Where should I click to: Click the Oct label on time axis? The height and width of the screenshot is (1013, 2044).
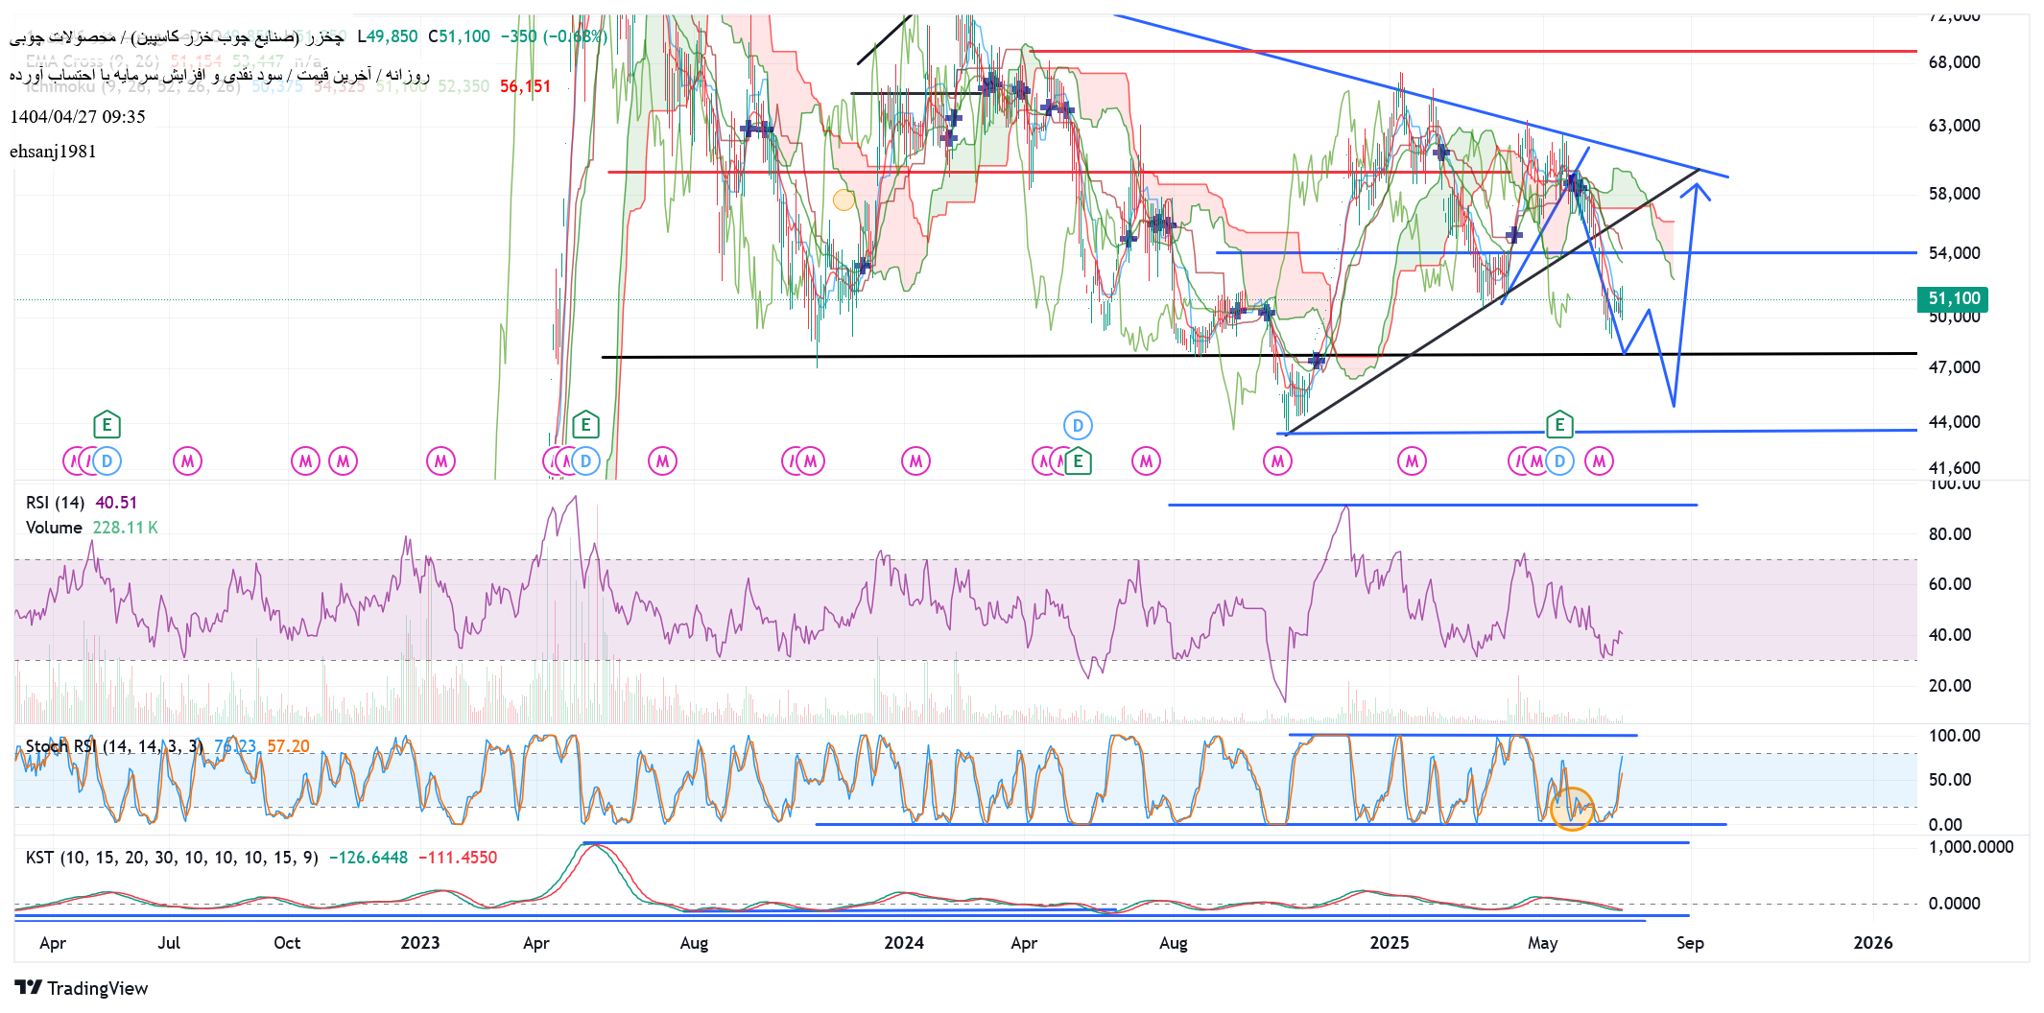click(287, 943)
